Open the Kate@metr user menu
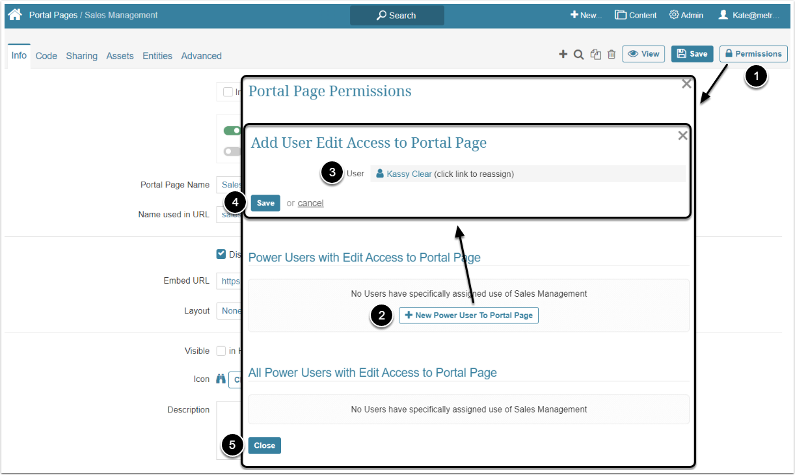 749,15
